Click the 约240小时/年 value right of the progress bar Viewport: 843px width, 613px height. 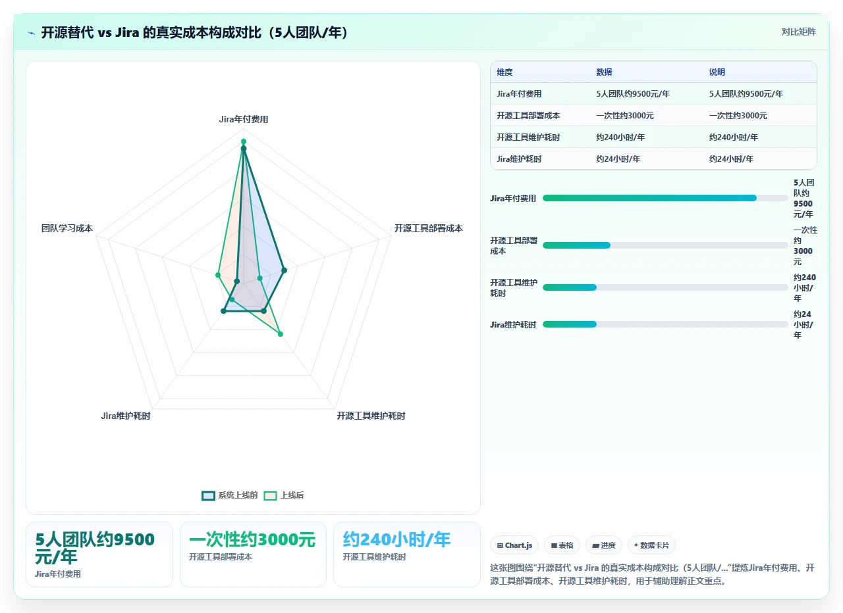tap(805, 287)
